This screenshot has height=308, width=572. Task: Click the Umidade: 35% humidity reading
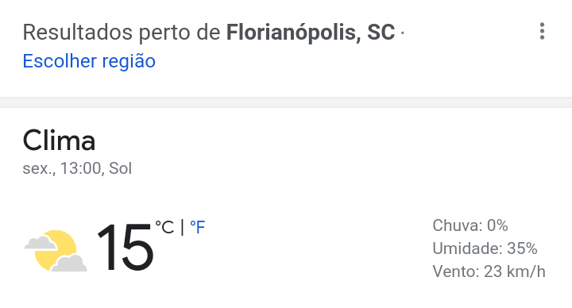click(485, 248)
